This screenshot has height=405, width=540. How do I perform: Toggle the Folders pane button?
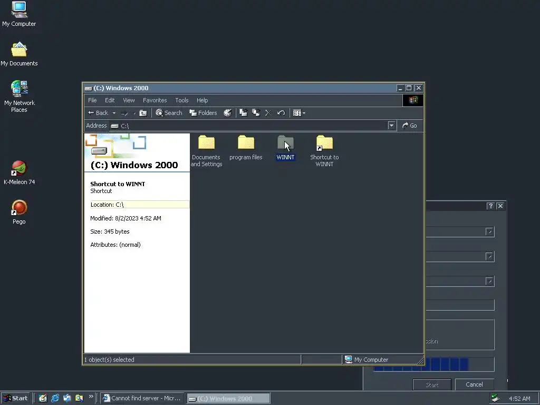point(203,113)
